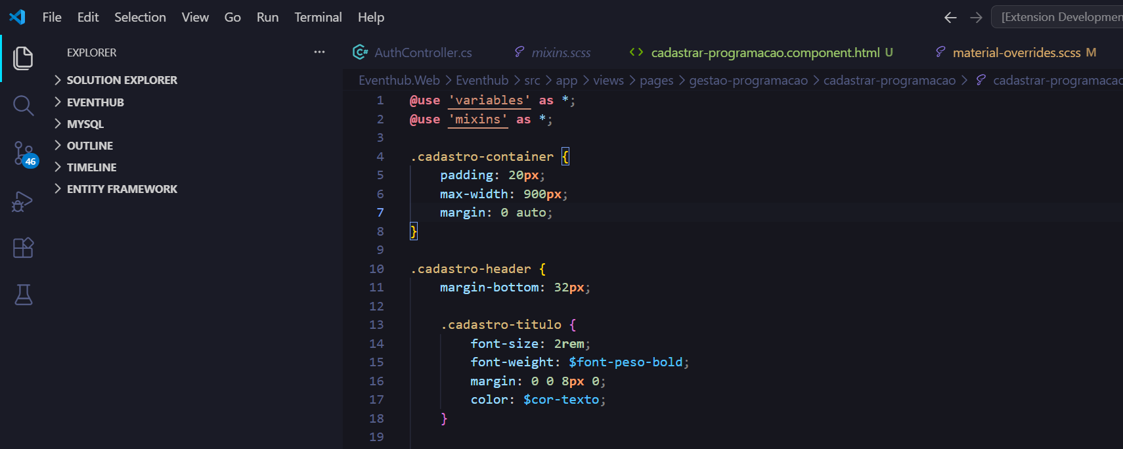This screenshot has width=1123, height=449.
Task: Click the C# icon on AuthController tab
Action: point(360,52)
